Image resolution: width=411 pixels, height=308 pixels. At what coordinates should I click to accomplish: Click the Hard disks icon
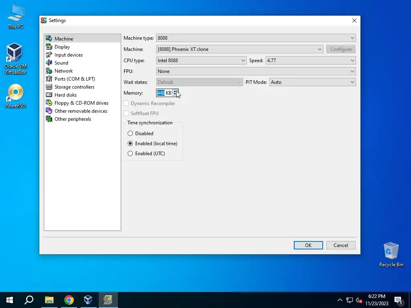click(49, 95)
